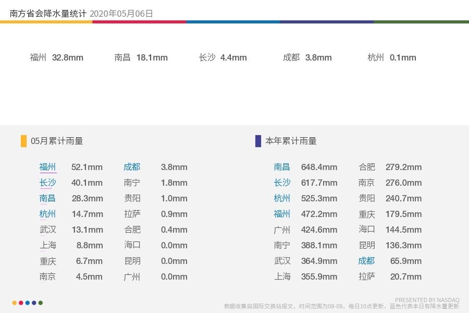The height and width of the screenshot is (313, 469).
Task: Select 上海 in the May list
Action: (48, 245)
